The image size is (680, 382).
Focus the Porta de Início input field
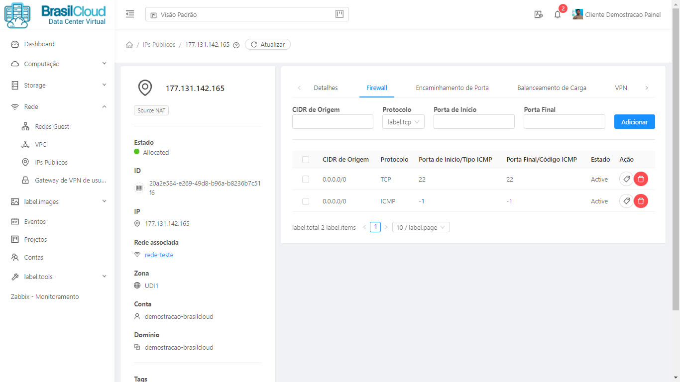(474, 122)
